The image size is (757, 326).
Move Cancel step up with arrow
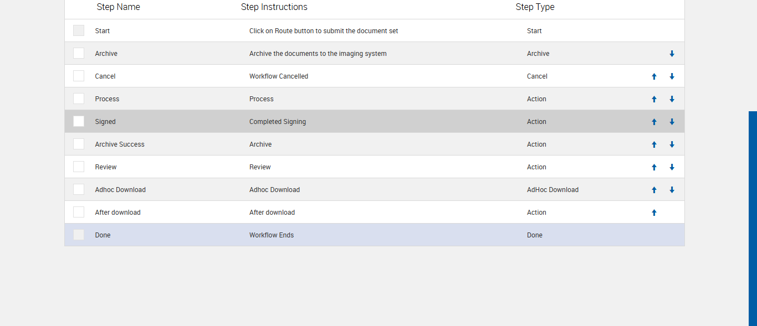pyautogui.click(x=654, y=76)
